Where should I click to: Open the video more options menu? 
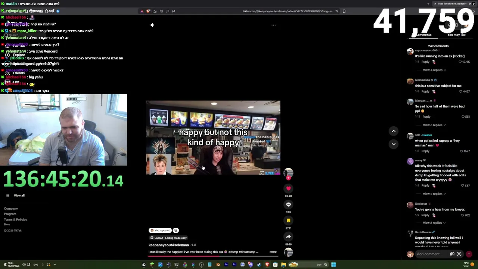pos(273,25)
